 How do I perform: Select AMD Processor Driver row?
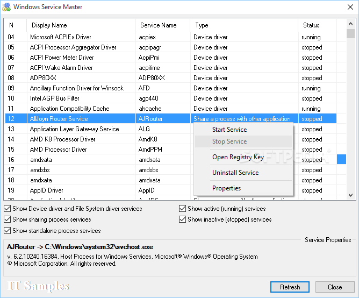(x=170, y=150)
